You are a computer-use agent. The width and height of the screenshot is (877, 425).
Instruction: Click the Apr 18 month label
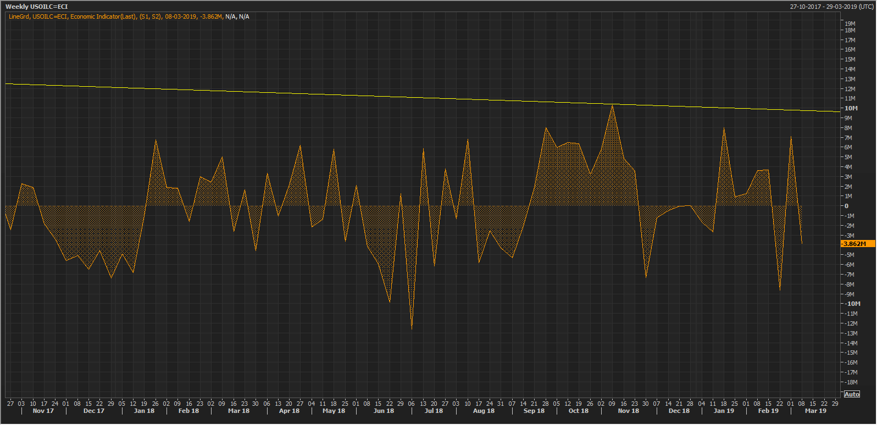point(289,411)
